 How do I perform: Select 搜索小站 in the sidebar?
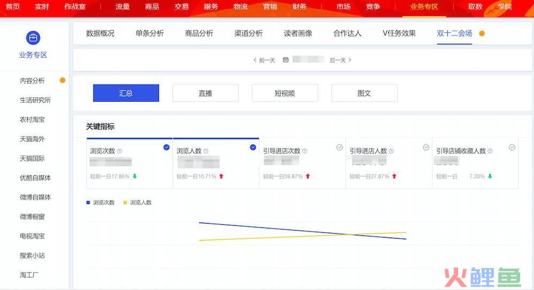(x=32, y=255)
